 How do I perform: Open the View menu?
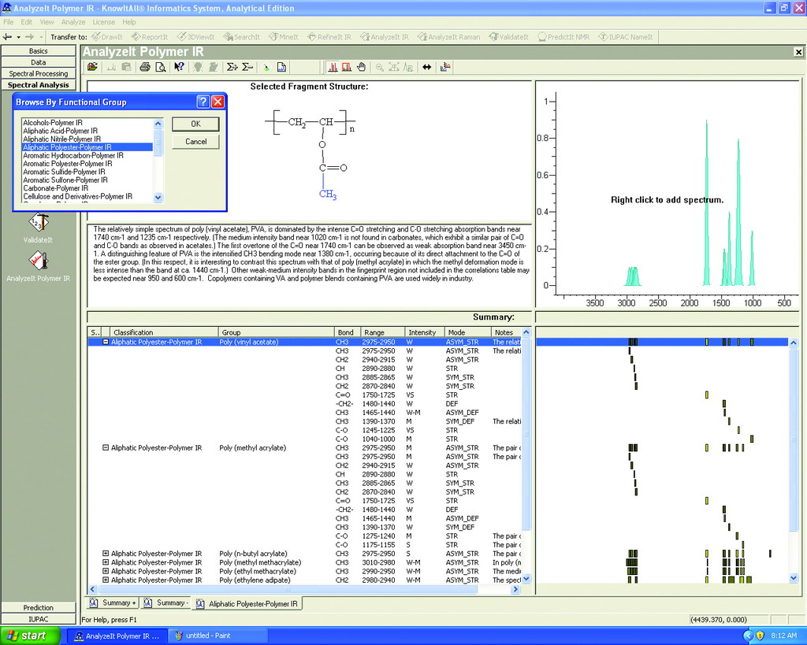click(x=46, y=22)
